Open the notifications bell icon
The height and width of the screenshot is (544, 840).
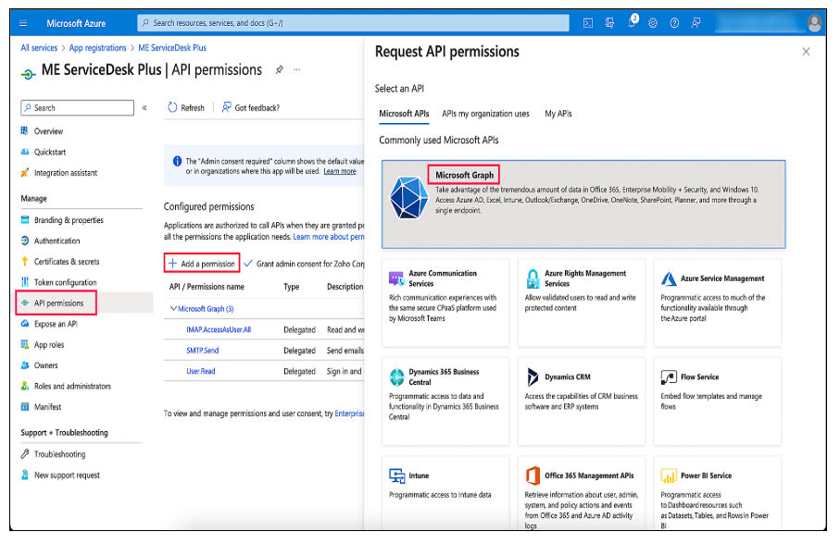pos(633,22)
